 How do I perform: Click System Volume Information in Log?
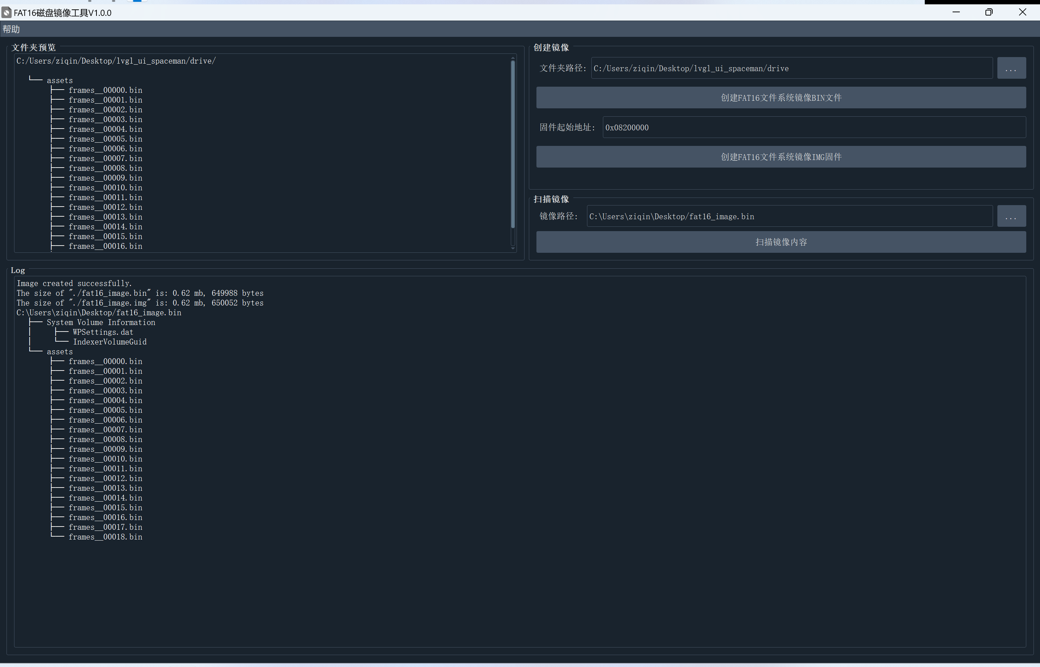click(x=101, y=322)
